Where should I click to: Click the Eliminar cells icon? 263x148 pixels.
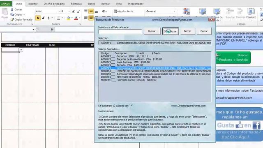(240, 12)
